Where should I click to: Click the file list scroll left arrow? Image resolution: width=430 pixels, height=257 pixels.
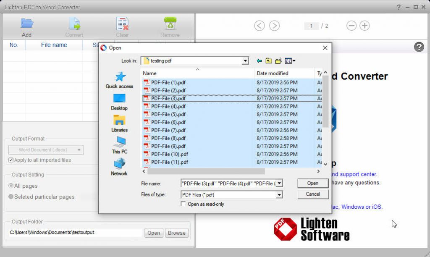(x=144, y=171)
